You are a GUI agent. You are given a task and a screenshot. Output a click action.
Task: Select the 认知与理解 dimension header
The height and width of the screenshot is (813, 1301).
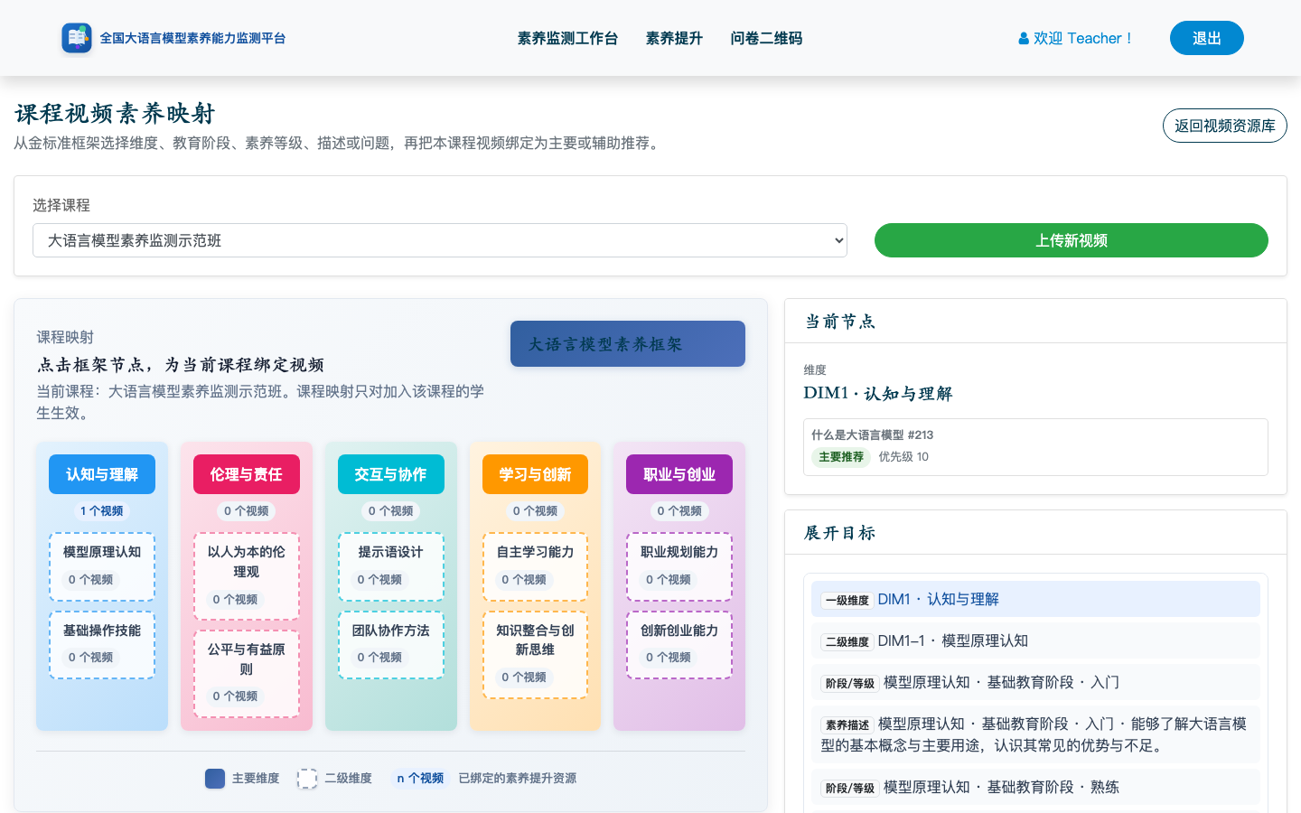pyautogui.click(x=102, y=474)
